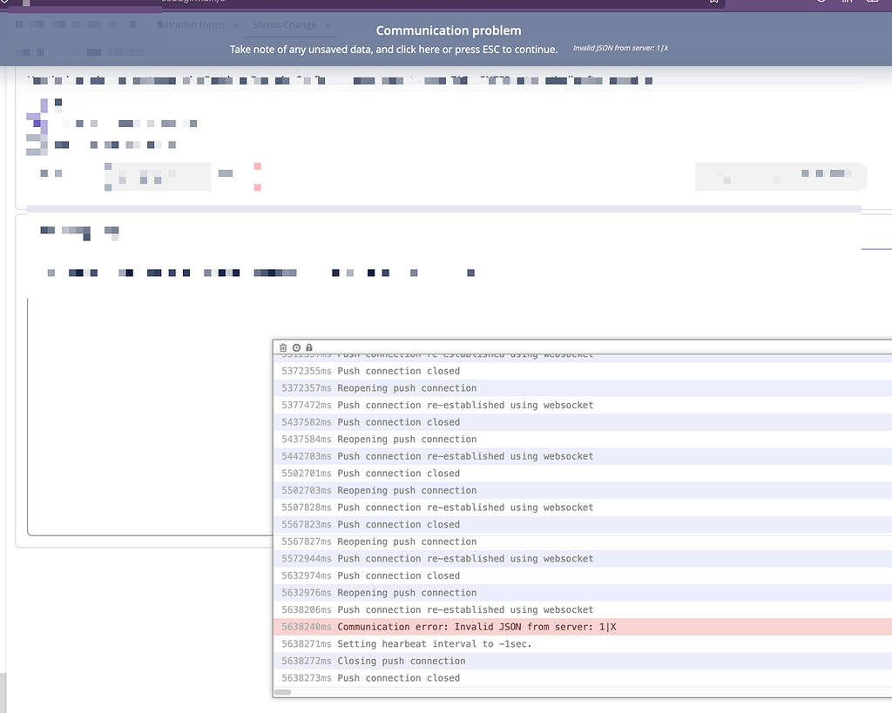Click 'Invalid JSON from server: 1|X' banner detail

point(620,49)
